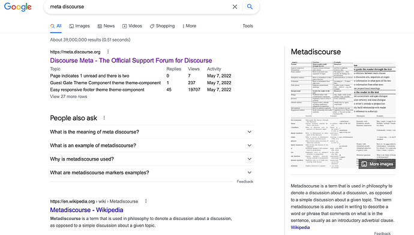The height and width of the screenshot is (235, 414).
Task: Expand 'Why is metadiscourse used?' question
Action: point(151,159)
